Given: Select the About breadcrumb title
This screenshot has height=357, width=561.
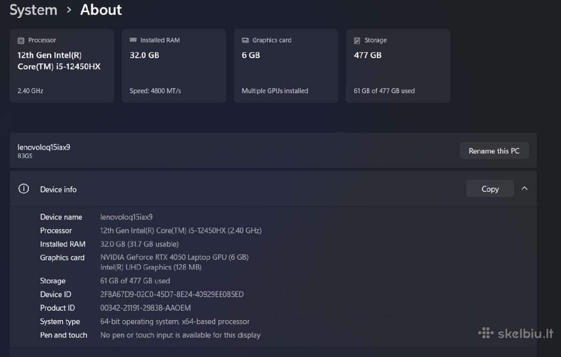Looking at the screenshot, I should click(x=101, y=10).
